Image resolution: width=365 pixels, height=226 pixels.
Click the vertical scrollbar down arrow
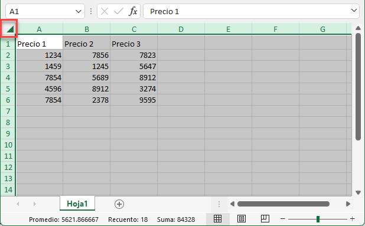click(x=358, y=192)
